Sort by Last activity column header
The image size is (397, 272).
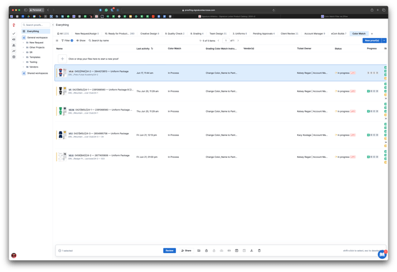[x=144, y=48]
